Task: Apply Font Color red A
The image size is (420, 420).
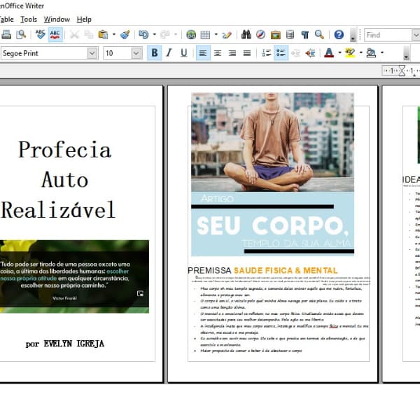Action: coord(329,52)
